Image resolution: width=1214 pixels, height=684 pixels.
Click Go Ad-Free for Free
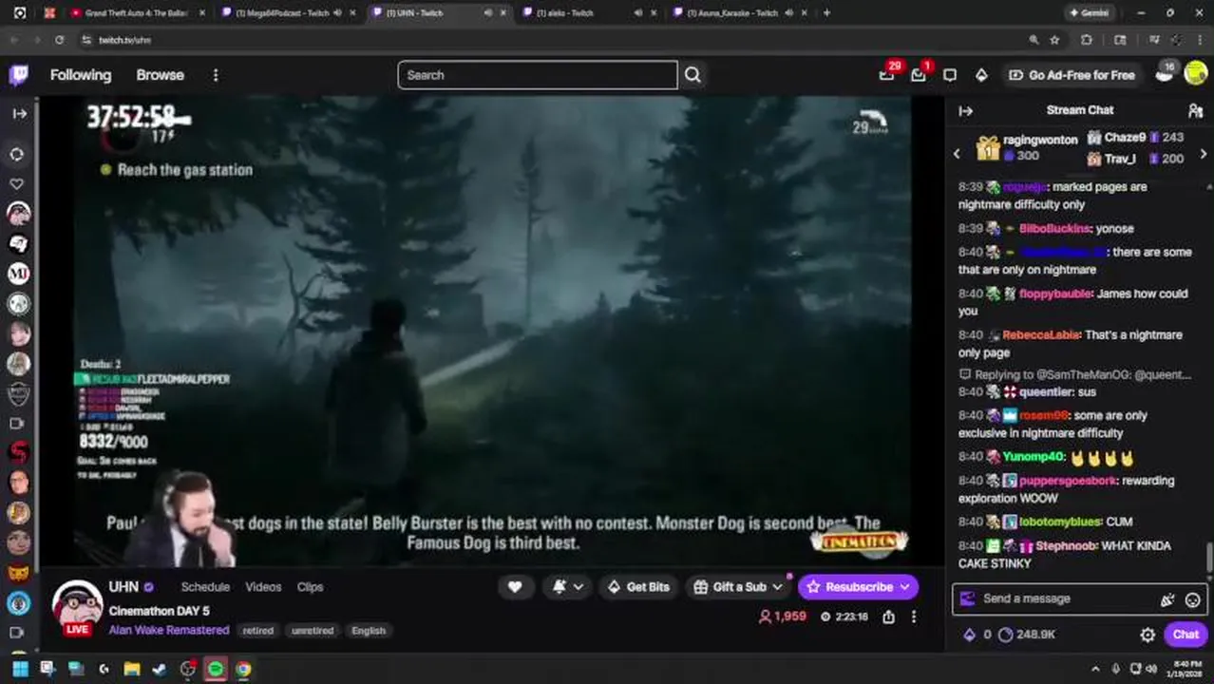pyautogui.click(x=1072, y=75)
